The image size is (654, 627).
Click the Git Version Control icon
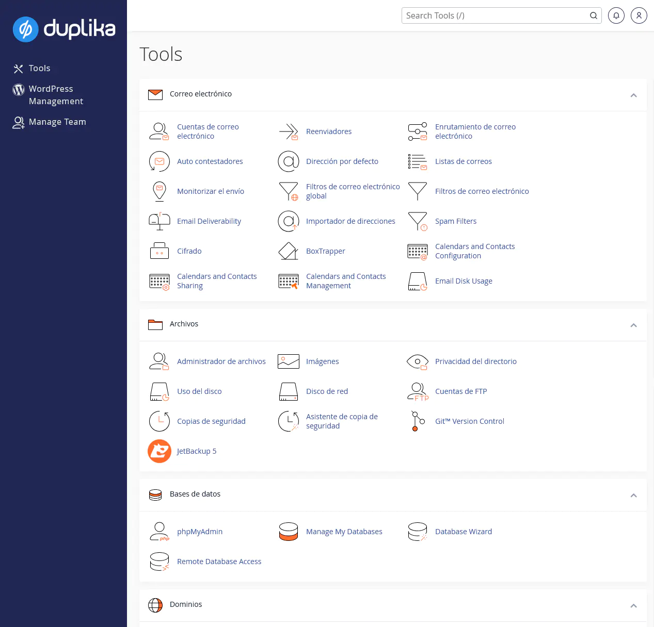pyautogui.click(x=418, y=421)
